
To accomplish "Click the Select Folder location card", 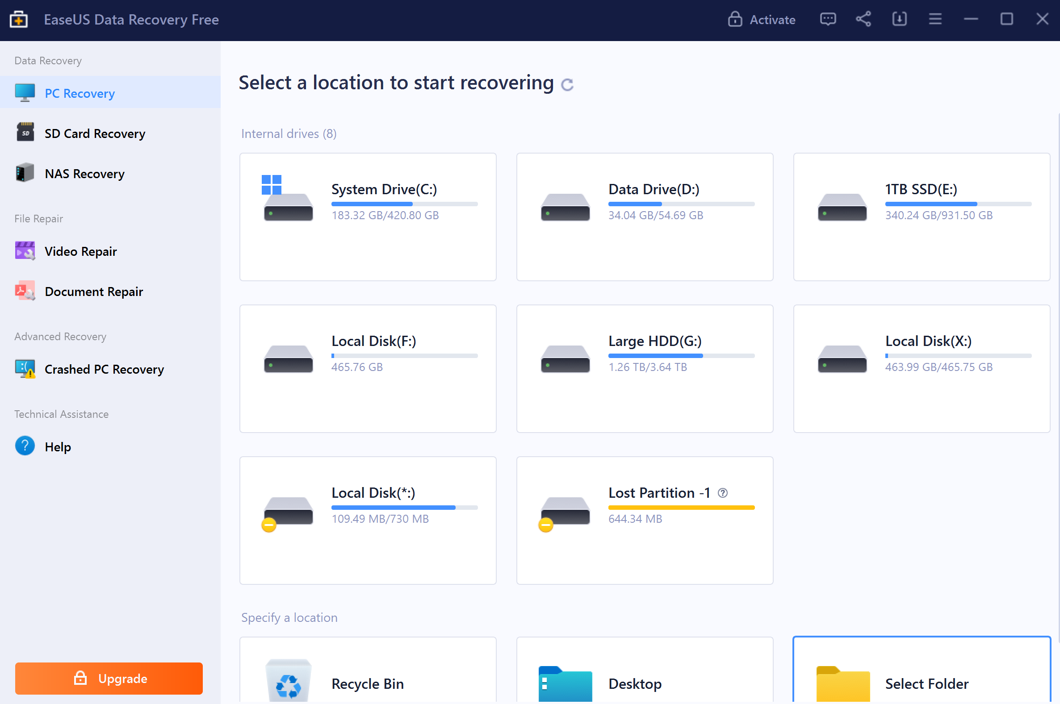I will click(x=921, y=674).
